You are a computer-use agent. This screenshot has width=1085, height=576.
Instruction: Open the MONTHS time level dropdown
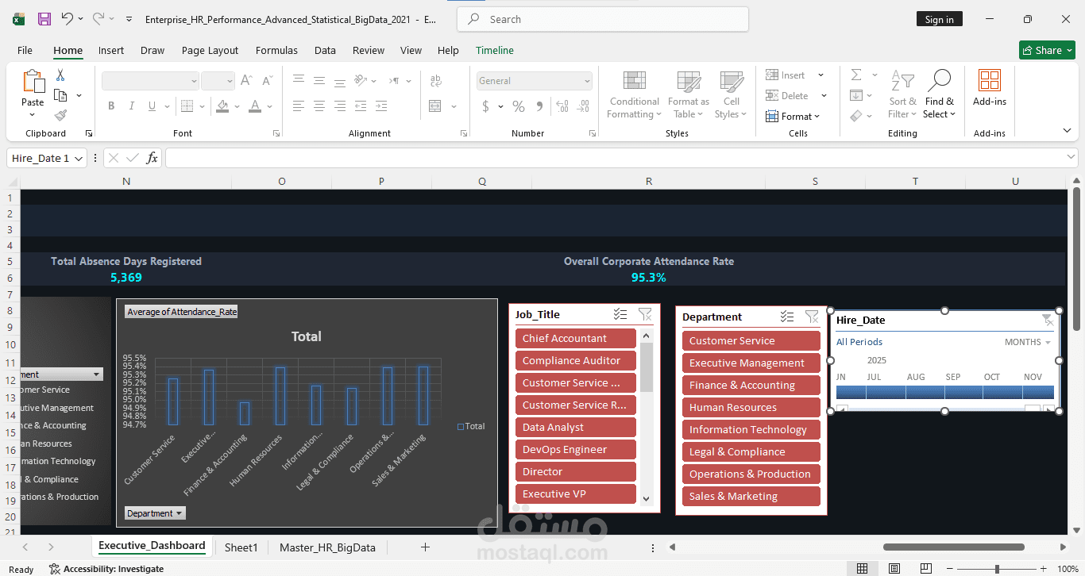tap(1028, 342)
